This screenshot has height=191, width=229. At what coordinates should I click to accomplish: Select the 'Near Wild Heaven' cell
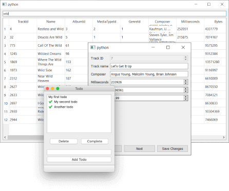[x=51, y=79]
